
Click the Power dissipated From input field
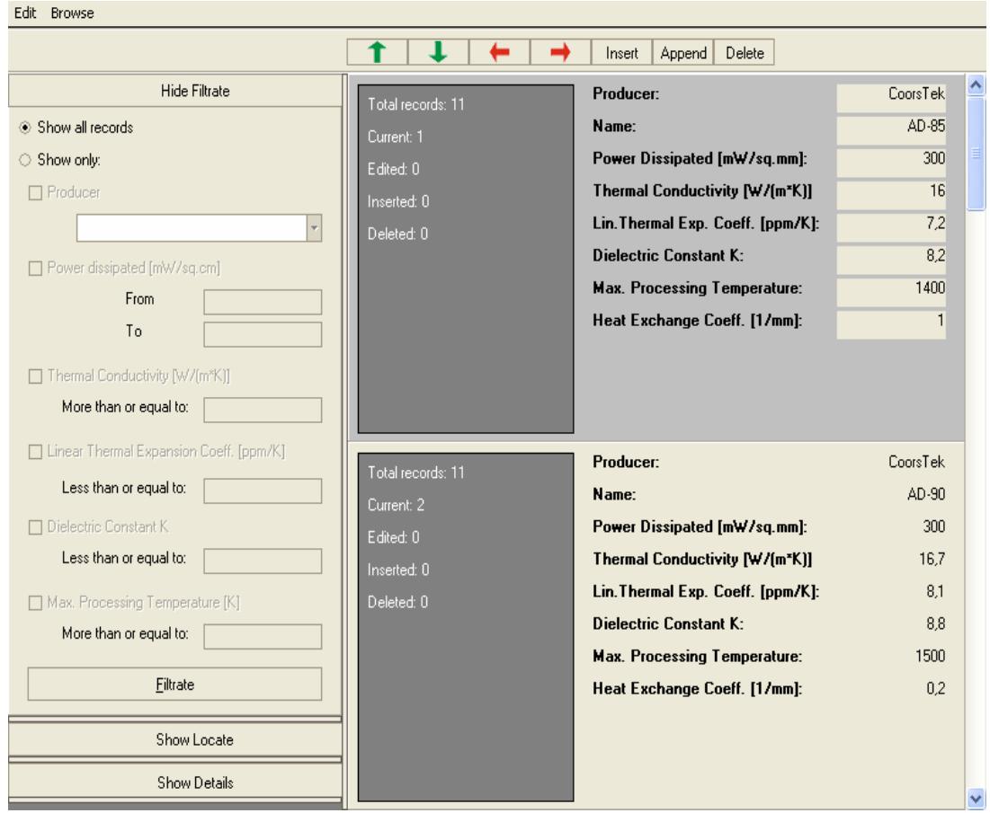pyautogui.click(x=263, y=303)
